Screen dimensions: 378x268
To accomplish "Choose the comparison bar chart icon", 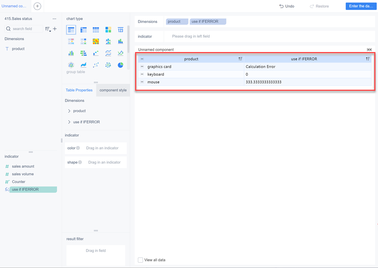I will click(x=83, y=53).
